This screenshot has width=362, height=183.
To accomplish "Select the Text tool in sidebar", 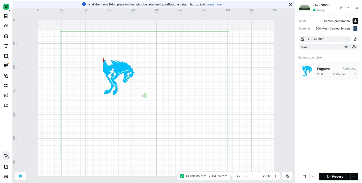I will [x=6, y=46].
